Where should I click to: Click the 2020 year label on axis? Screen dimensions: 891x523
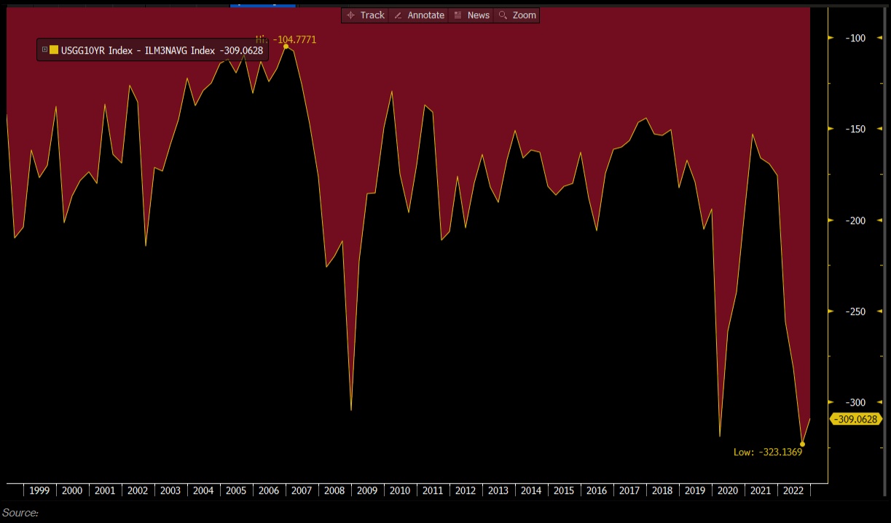pyautogui.click(x=728, y=491)
